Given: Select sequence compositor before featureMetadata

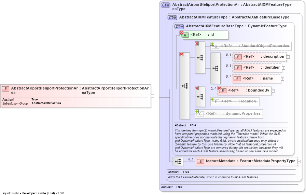Looking at the screenshot, I should point(178,162).
